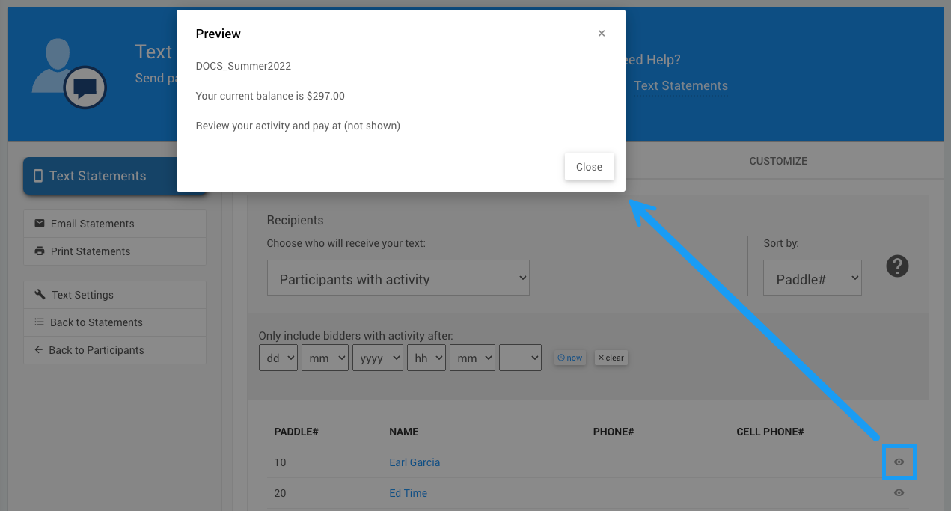Viewport: 951px width, 511px height.
Task: Open the yyyy year dropdown
Action: coord(377,358)
